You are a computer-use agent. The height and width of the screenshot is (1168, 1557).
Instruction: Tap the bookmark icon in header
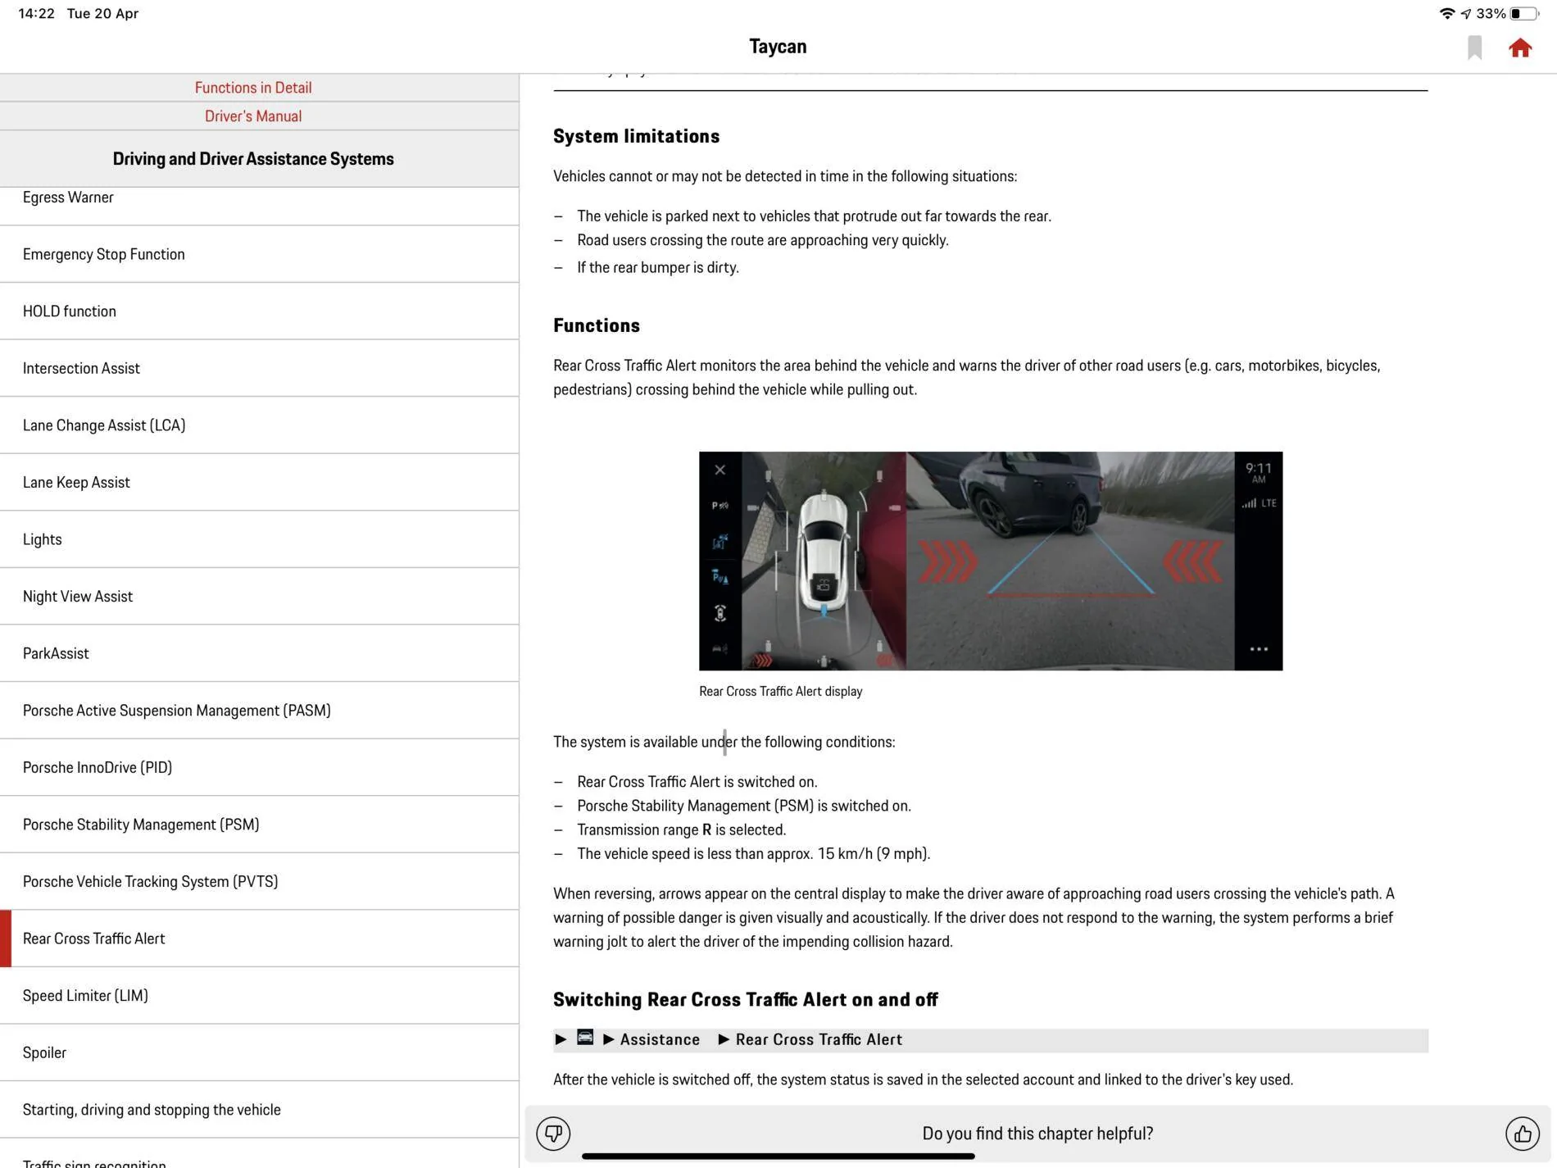tap(1474, 48)
